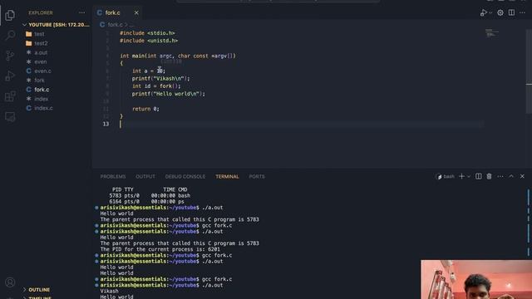Open even.c in the explorer
The width and height of the screenshot is (532, 299).
click(42, 71)
